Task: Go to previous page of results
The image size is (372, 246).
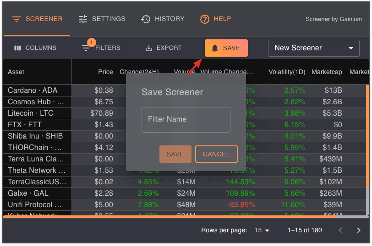Action: coord(340,230)
